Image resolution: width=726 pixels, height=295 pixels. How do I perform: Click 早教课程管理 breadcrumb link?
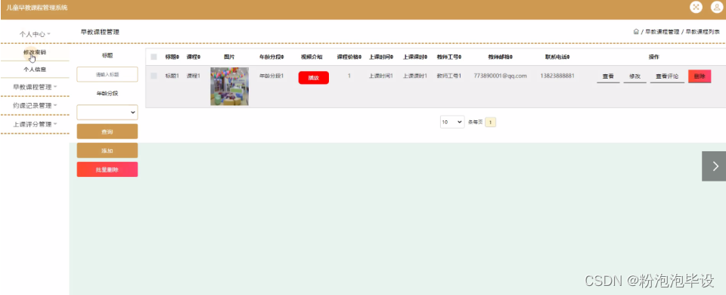coord(662,32)
